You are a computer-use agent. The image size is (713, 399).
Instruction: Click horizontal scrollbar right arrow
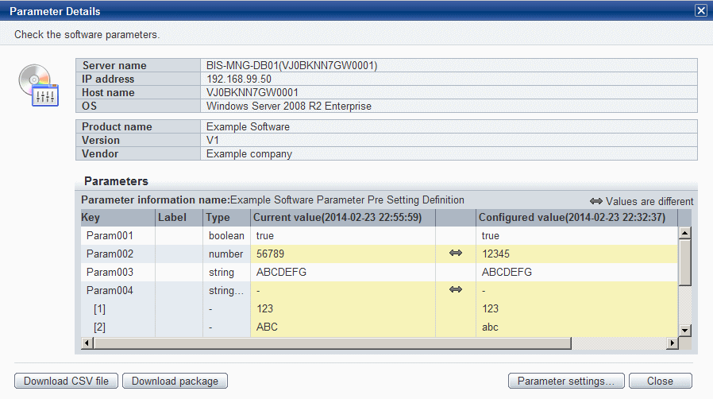672,343
